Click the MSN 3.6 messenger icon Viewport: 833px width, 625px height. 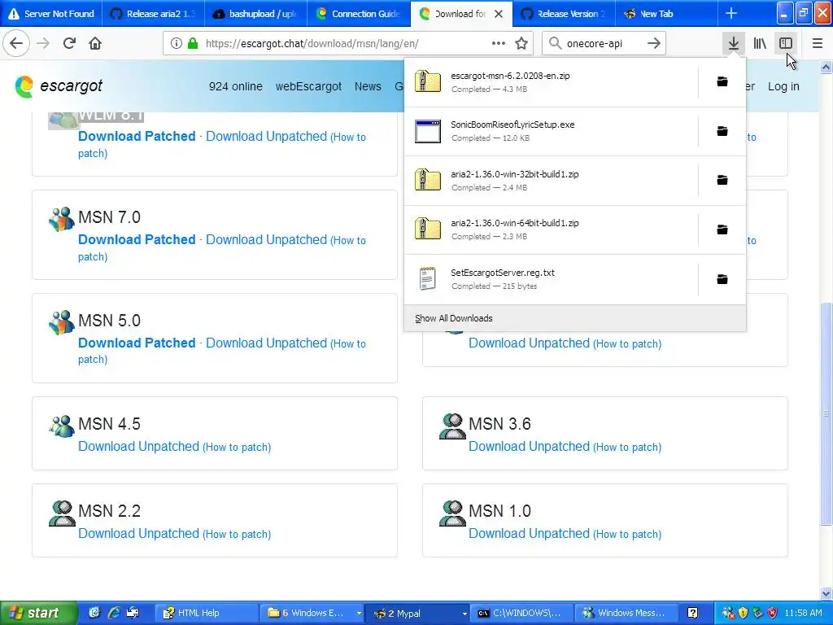[452, 426]
